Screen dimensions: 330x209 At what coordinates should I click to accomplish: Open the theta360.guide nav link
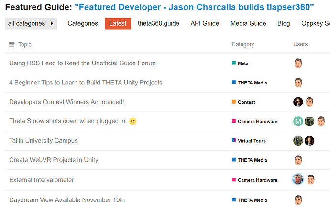[x=158, y=23]
